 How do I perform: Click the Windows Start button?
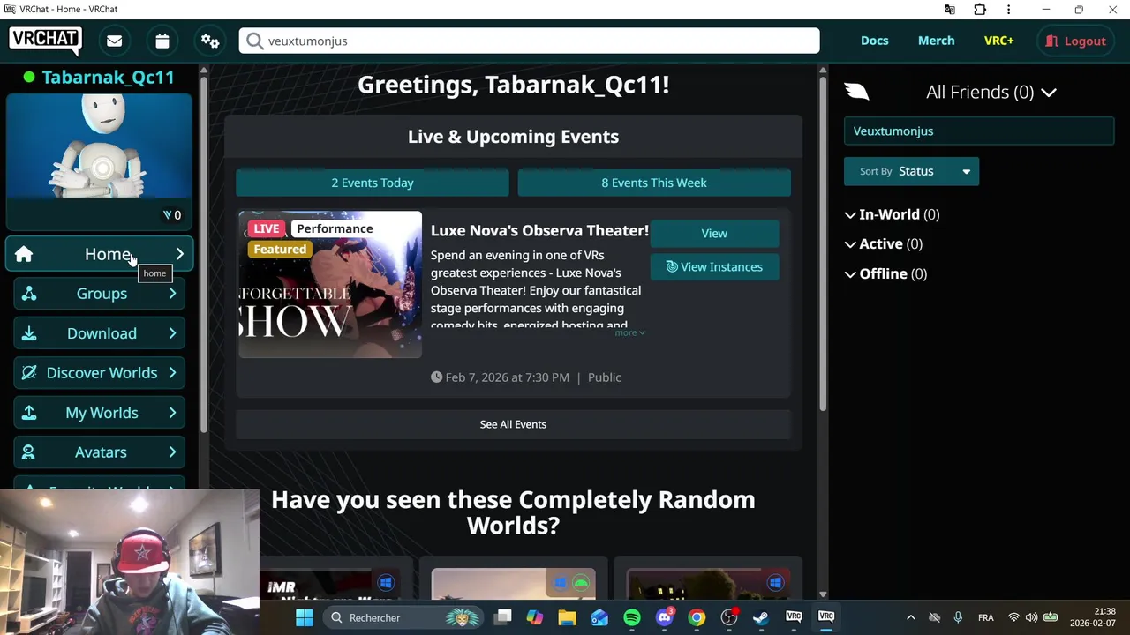click(x=305, y=617)
